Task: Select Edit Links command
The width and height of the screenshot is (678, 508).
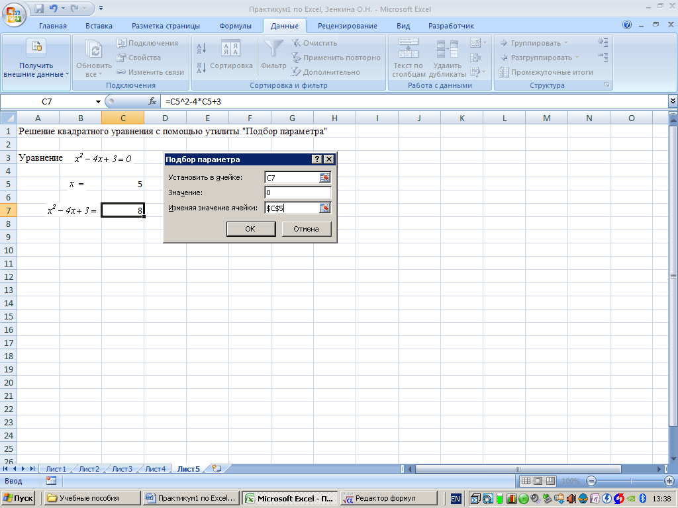Action: (x=150, y=72)
